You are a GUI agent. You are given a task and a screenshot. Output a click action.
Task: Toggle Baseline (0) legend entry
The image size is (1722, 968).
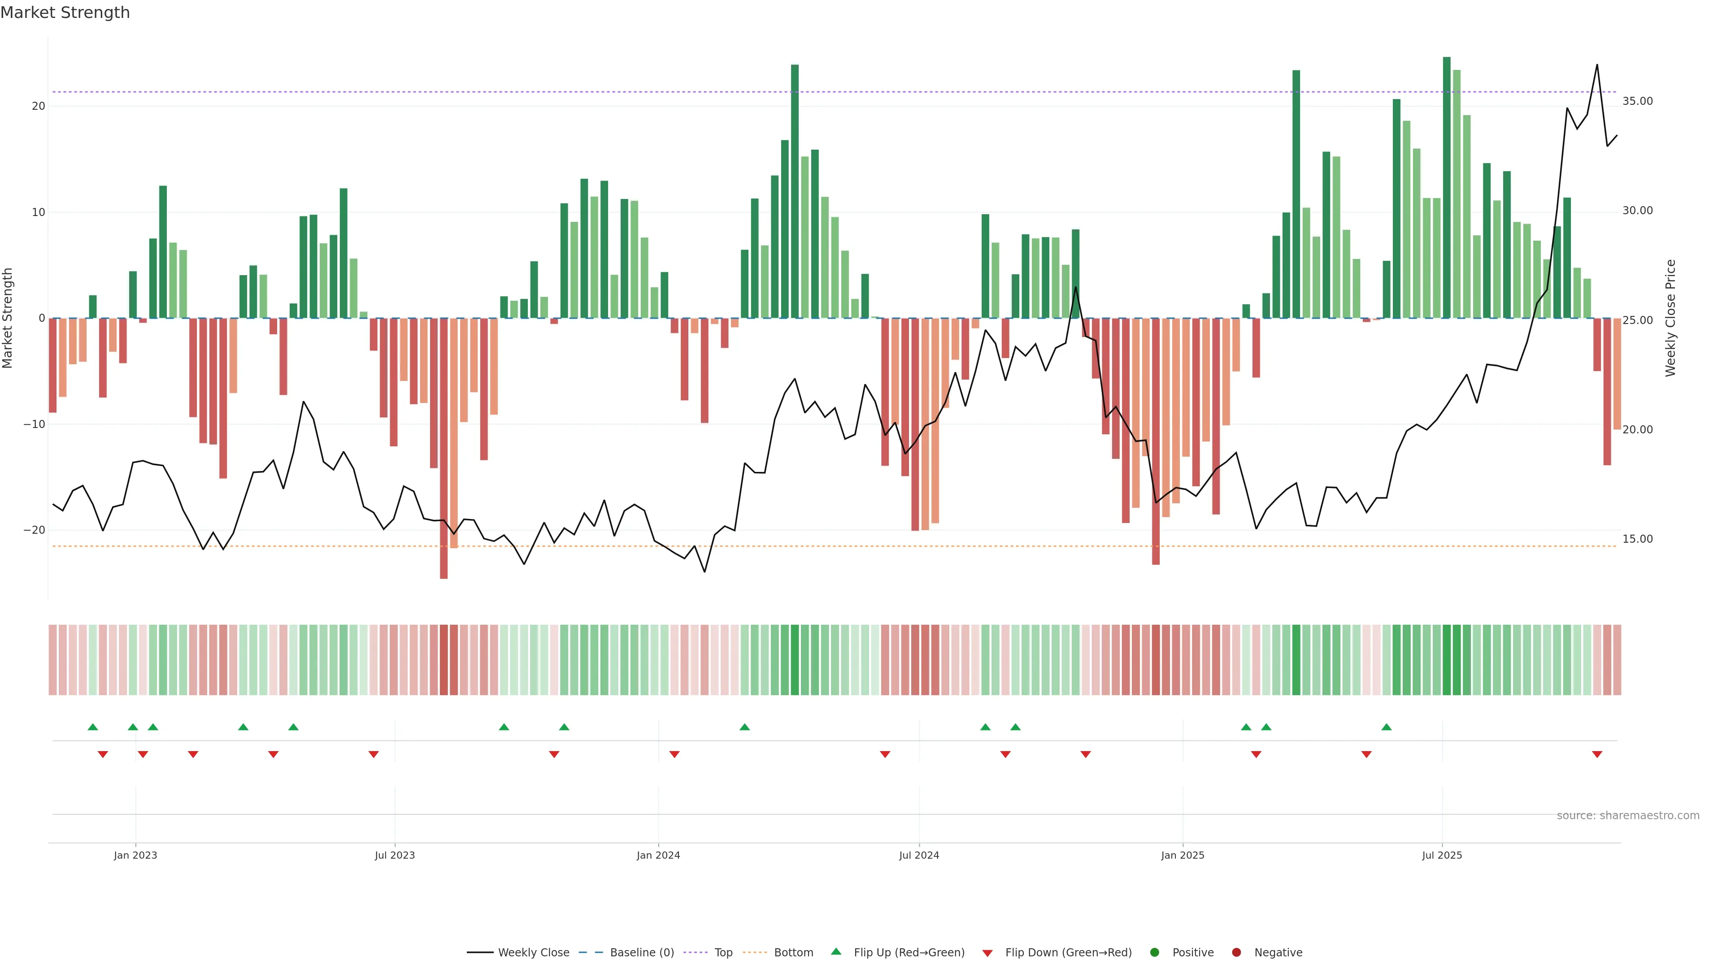[x=641, y=952]
